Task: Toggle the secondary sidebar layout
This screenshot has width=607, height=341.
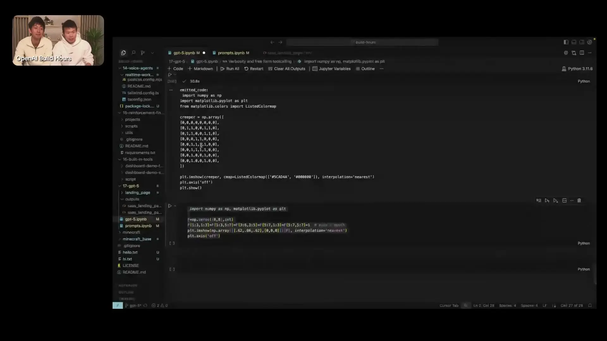Action: pos(582,42)
